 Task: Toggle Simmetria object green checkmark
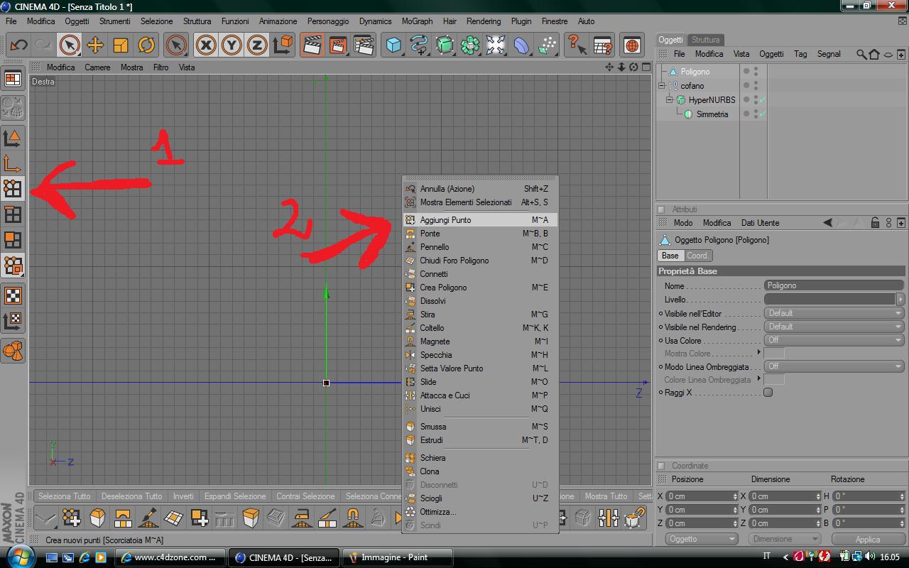click(x=762, y=114)
